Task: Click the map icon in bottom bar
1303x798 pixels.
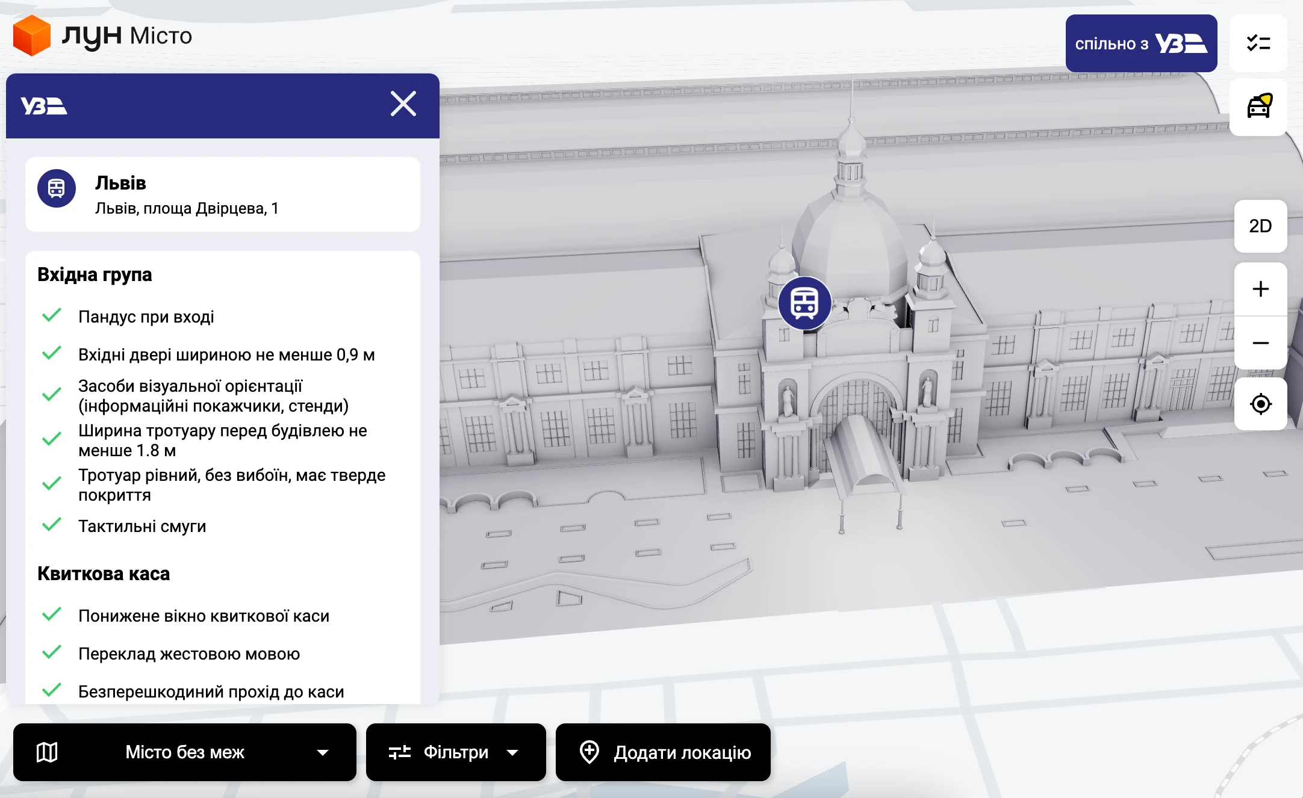Action: (x=47, y=752)
